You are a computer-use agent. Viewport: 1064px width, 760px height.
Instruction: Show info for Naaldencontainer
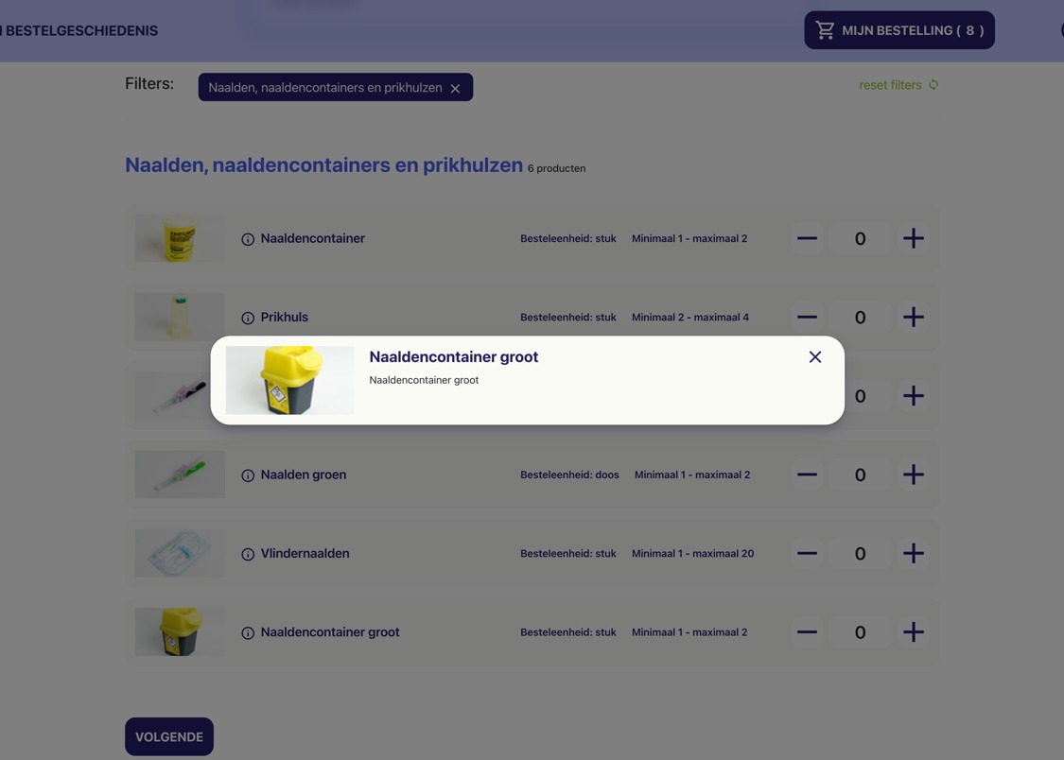pyautogui.click(x=248, y=239)
